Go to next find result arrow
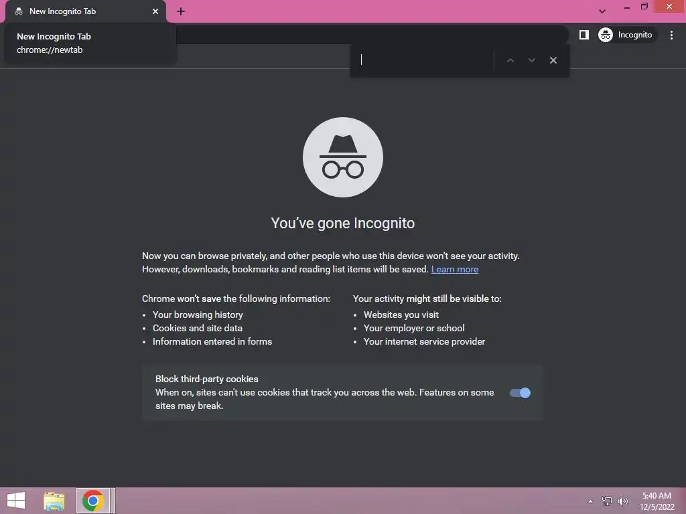 [531, 60]
